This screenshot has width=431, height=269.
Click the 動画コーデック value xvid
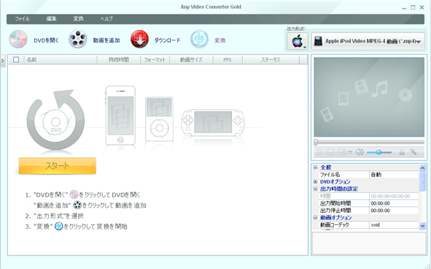coord(394,224)
